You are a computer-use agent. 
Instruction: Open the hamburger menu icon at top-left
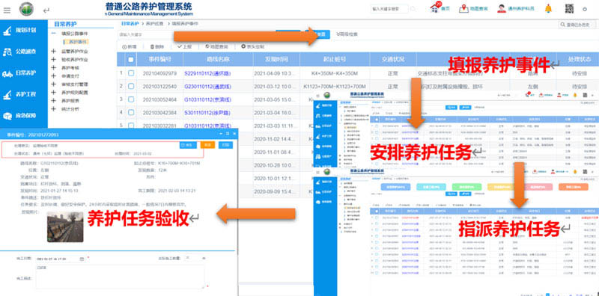[7, 10]
